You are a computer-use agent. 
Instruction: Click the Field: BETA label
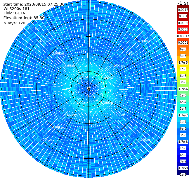coord(14,13)
